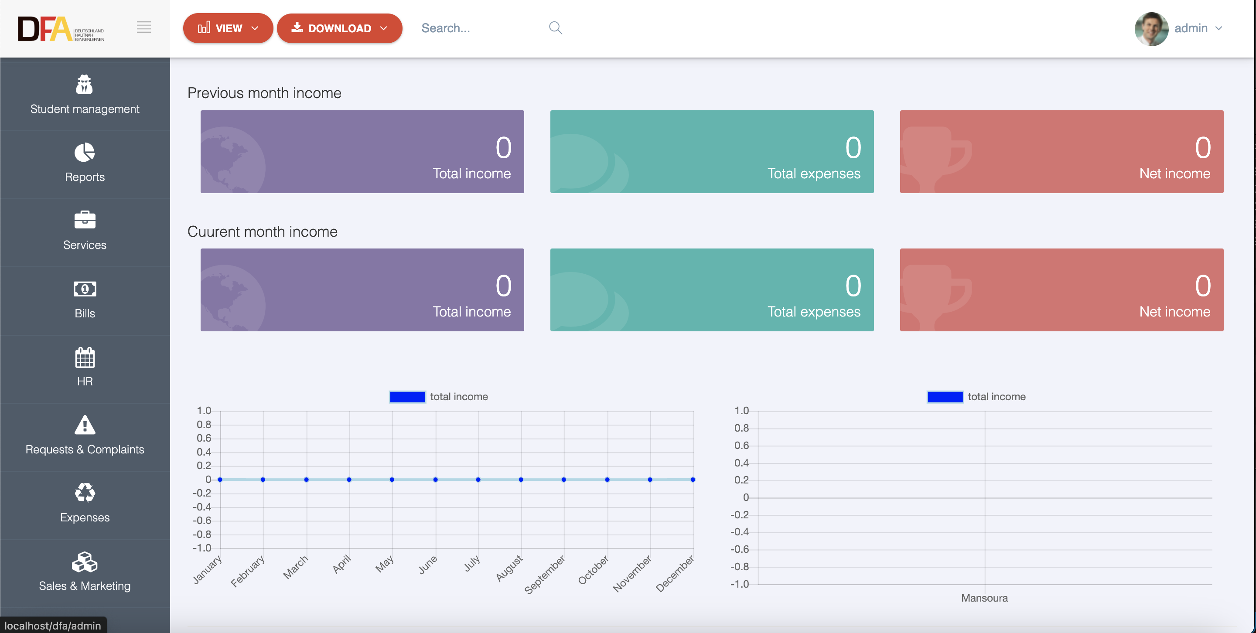Open Sales & Marketing menu label
This screenshot has height=633, width=1256.
pos(85,586)
